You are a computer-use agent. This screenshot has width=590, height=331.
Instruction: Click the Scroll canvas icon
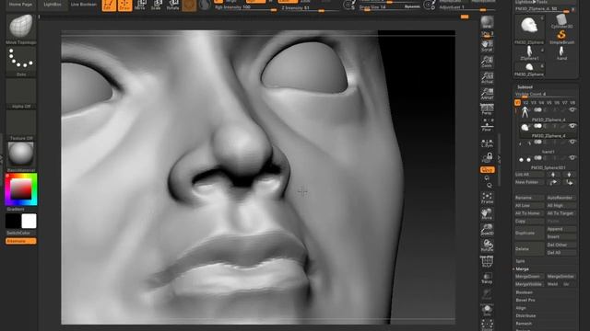(x=487, y=46)
